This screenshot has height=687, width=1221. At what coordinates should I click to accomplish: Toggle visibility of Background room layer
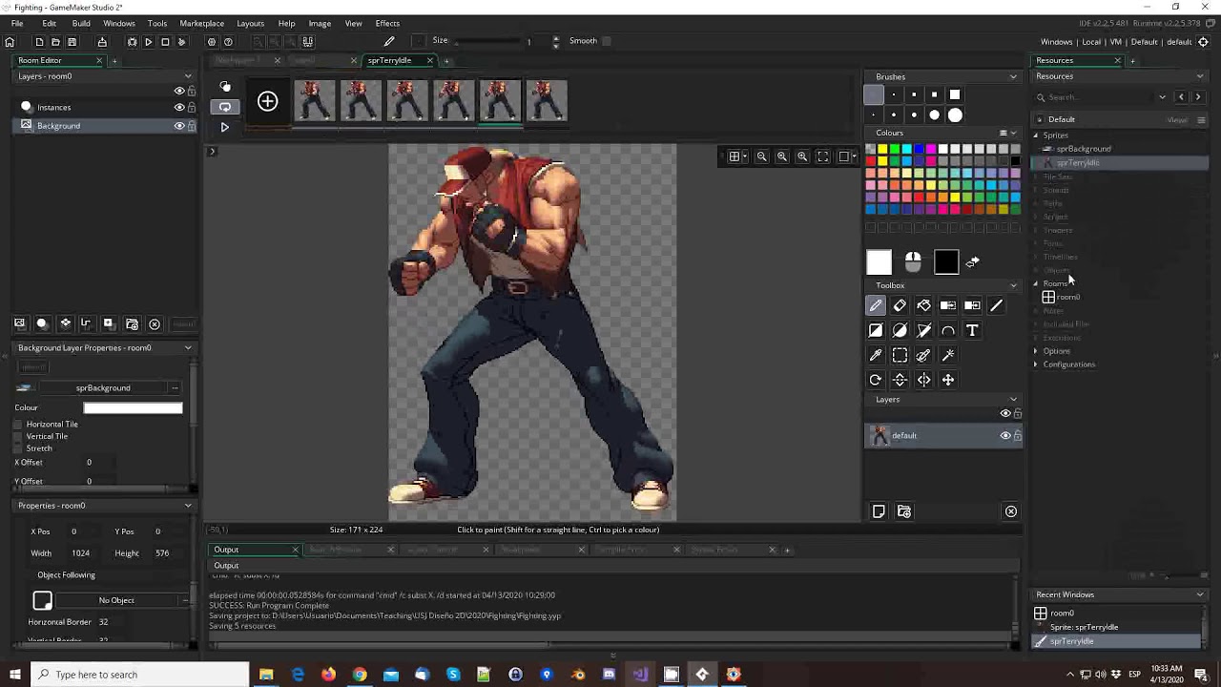(179, 126)
